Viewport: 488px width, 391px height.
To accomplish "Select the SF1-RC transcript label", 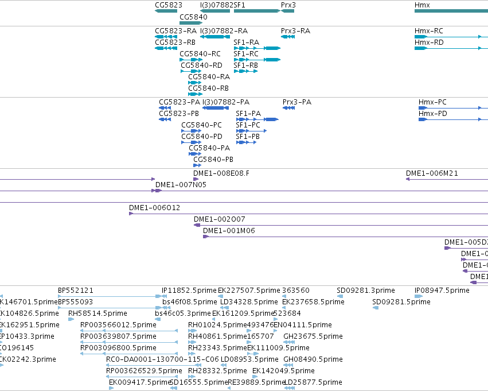I will tap(246, 54).
